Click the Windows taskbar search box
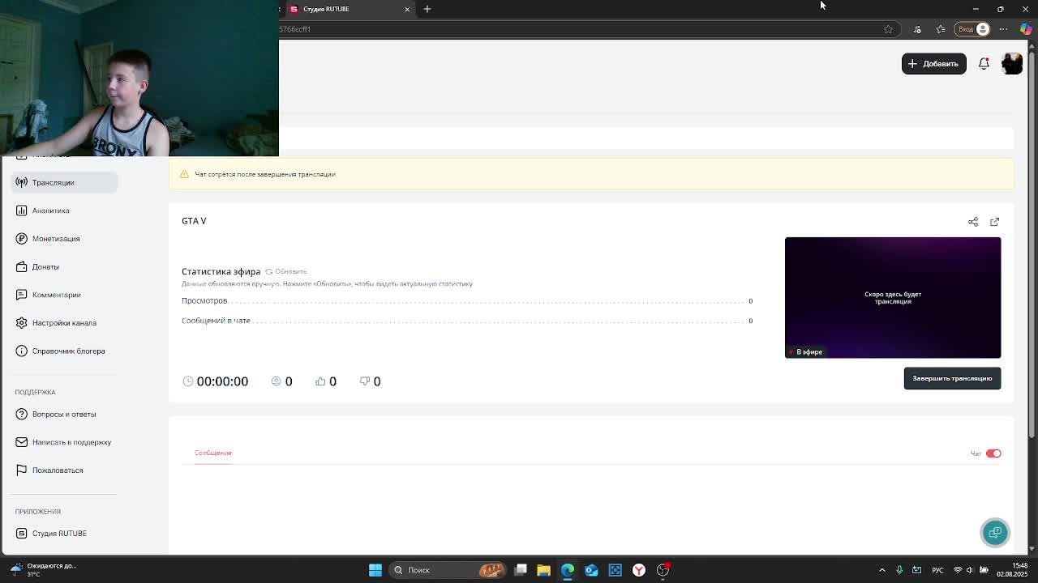 pyautogui.click(x=446, y=570)
